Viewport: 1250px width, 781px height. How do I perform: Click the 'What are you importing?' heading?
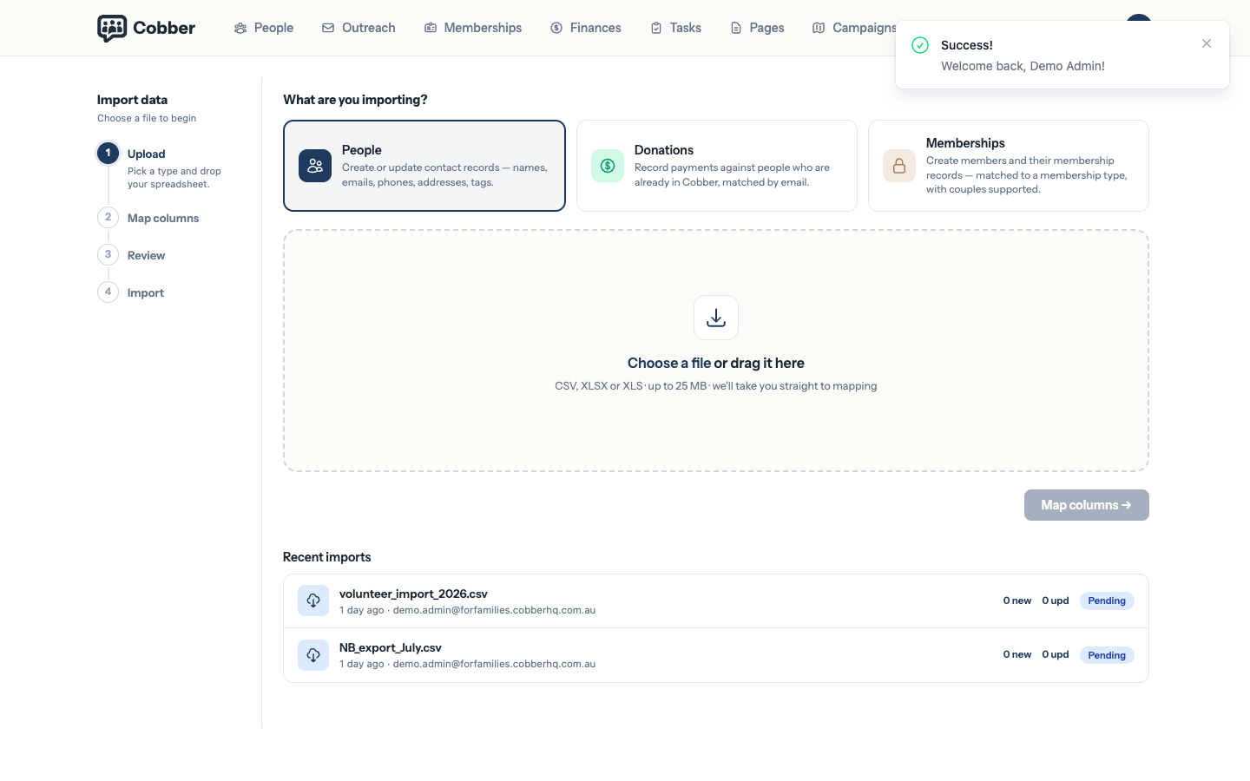click(355, 100)
